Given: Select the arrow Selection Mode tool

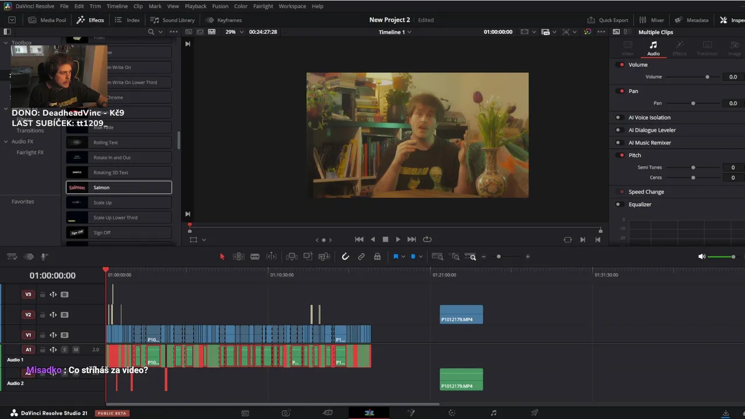Looking at the screenshot, I should (x=222, y=257).
